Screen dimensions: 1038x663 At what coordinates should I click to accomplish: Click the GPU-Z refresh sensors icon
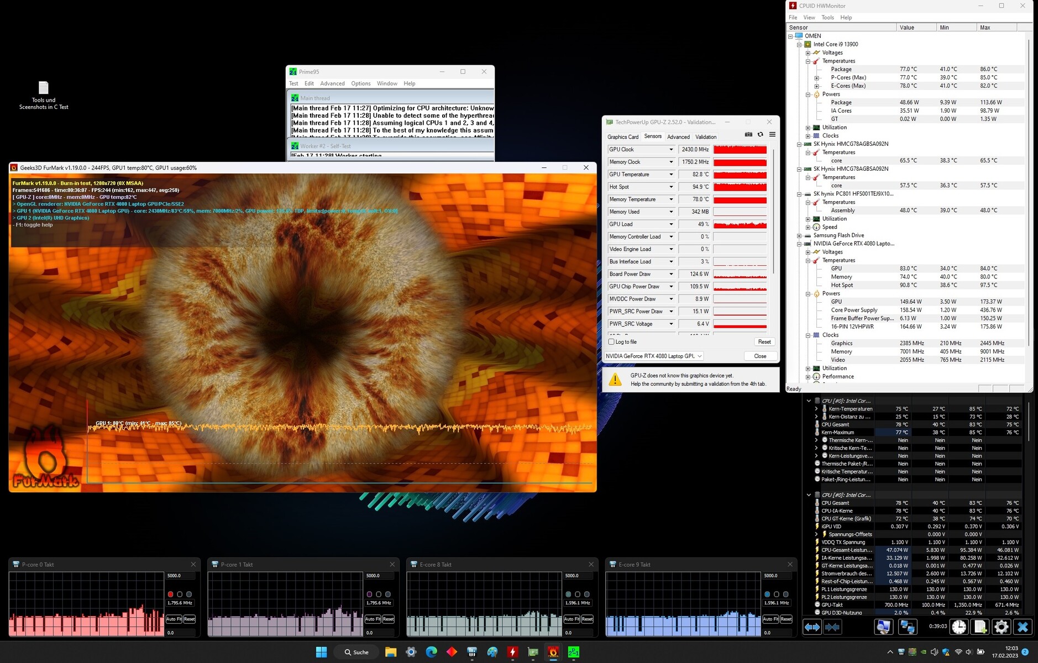coord(761,134)
